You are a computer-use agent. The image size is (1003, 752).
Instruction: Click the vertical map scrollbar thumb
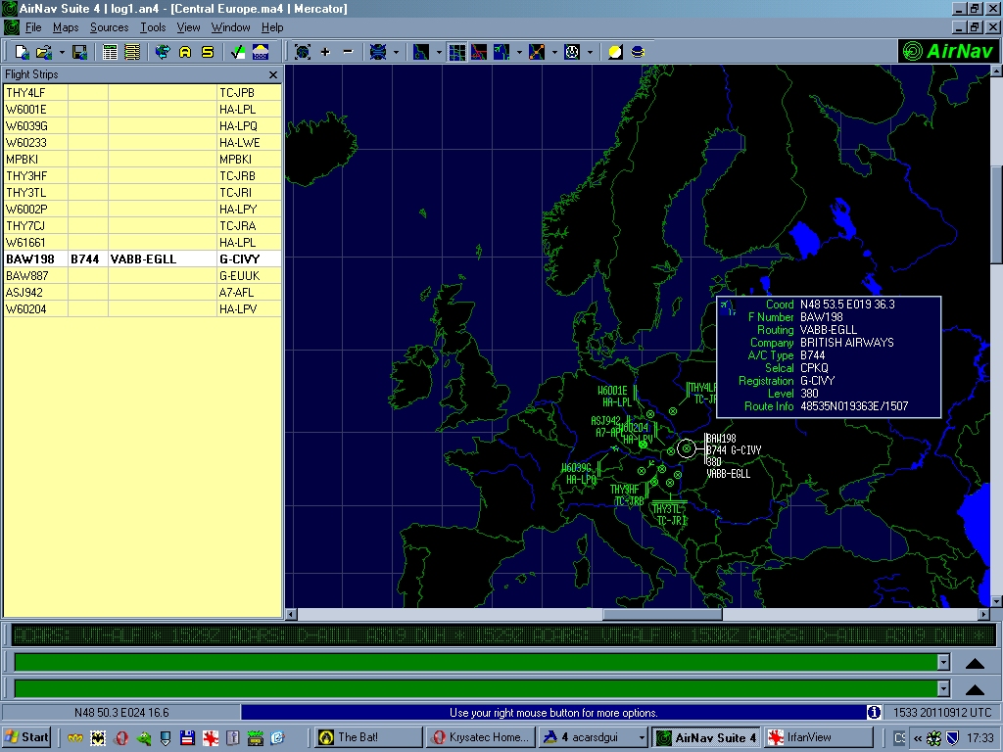(996, 214)
